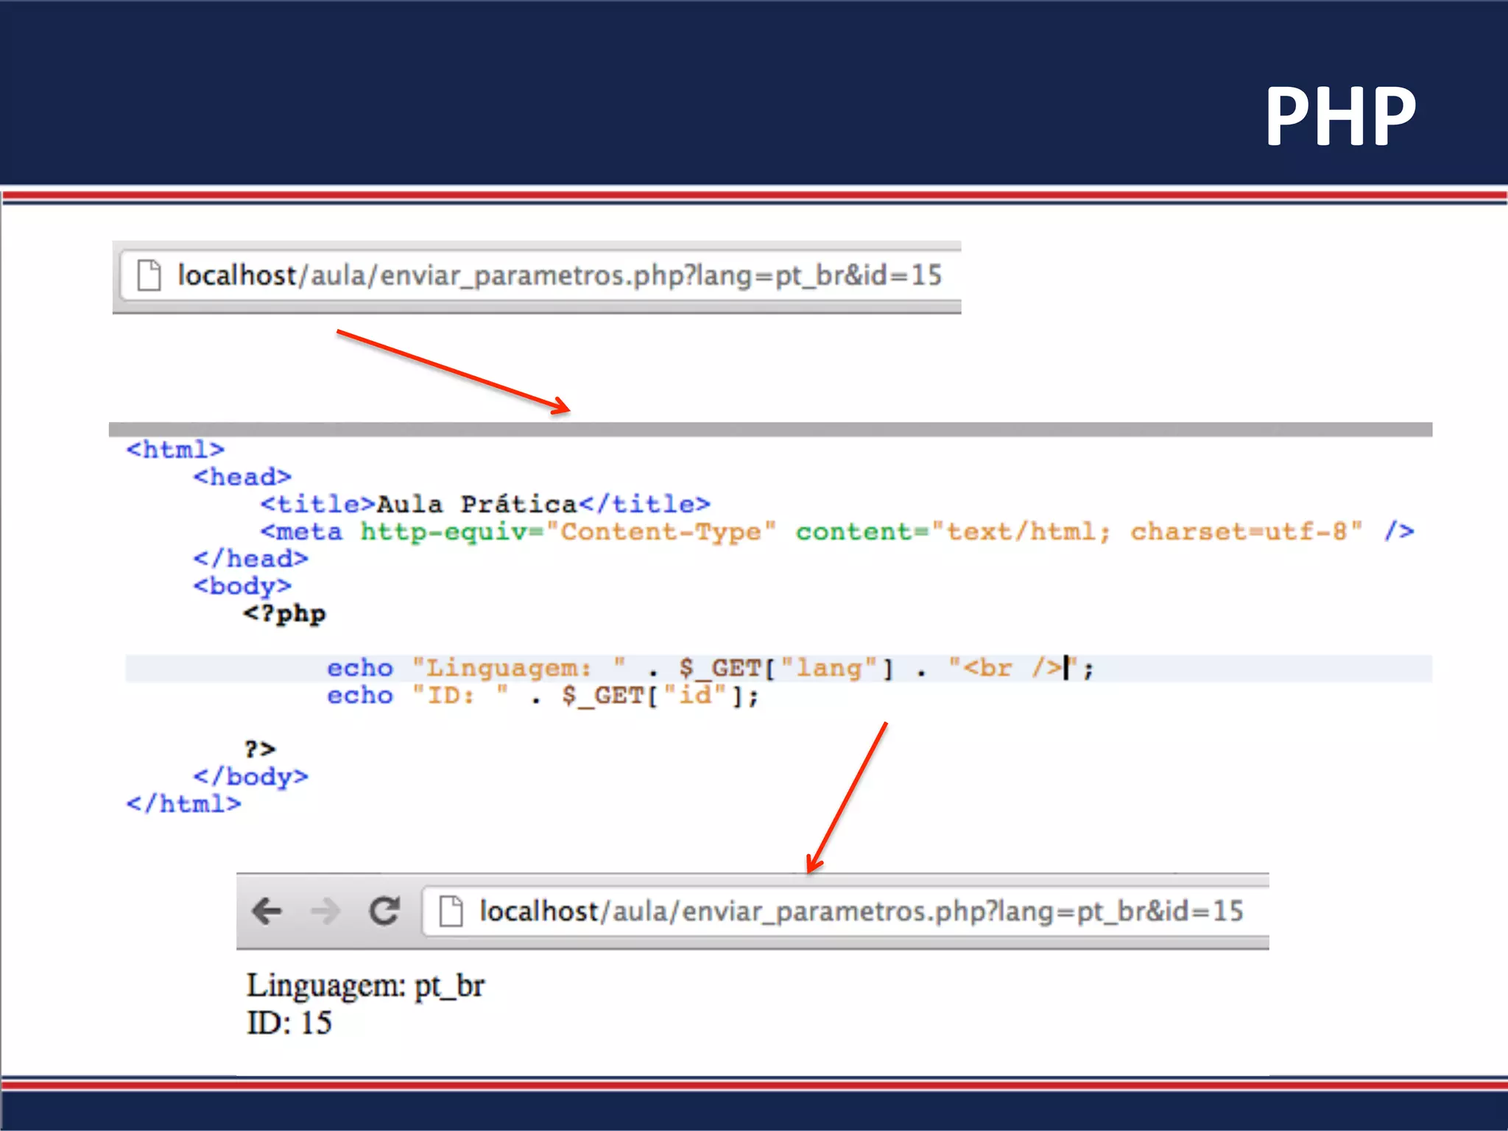Screen dimensions: 1508x1131
Task: Click the opening <head> tag in code
Action: click(242, 477)
